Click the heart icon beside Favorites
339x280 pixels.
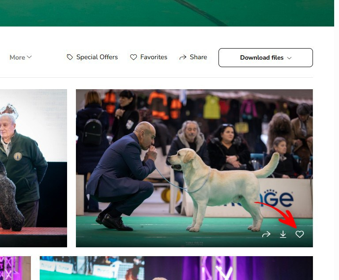[133, 57]
